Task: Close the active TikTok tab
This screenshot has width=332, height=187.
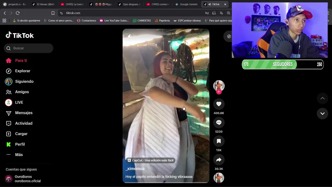Action: pos(225,4)
